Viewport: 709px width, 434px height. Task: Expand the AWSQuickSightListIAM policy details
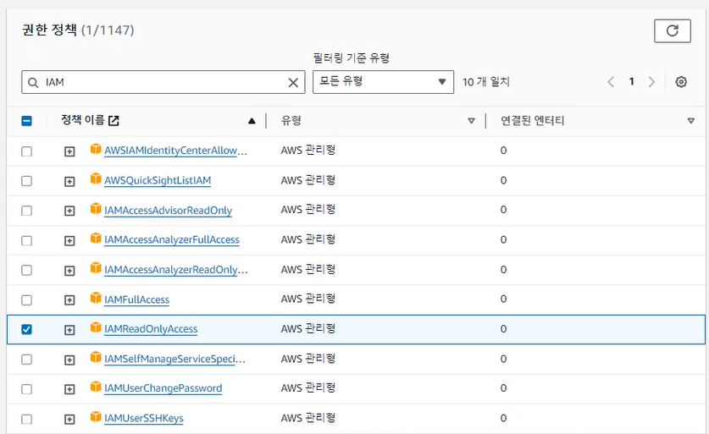click(69, 182)
